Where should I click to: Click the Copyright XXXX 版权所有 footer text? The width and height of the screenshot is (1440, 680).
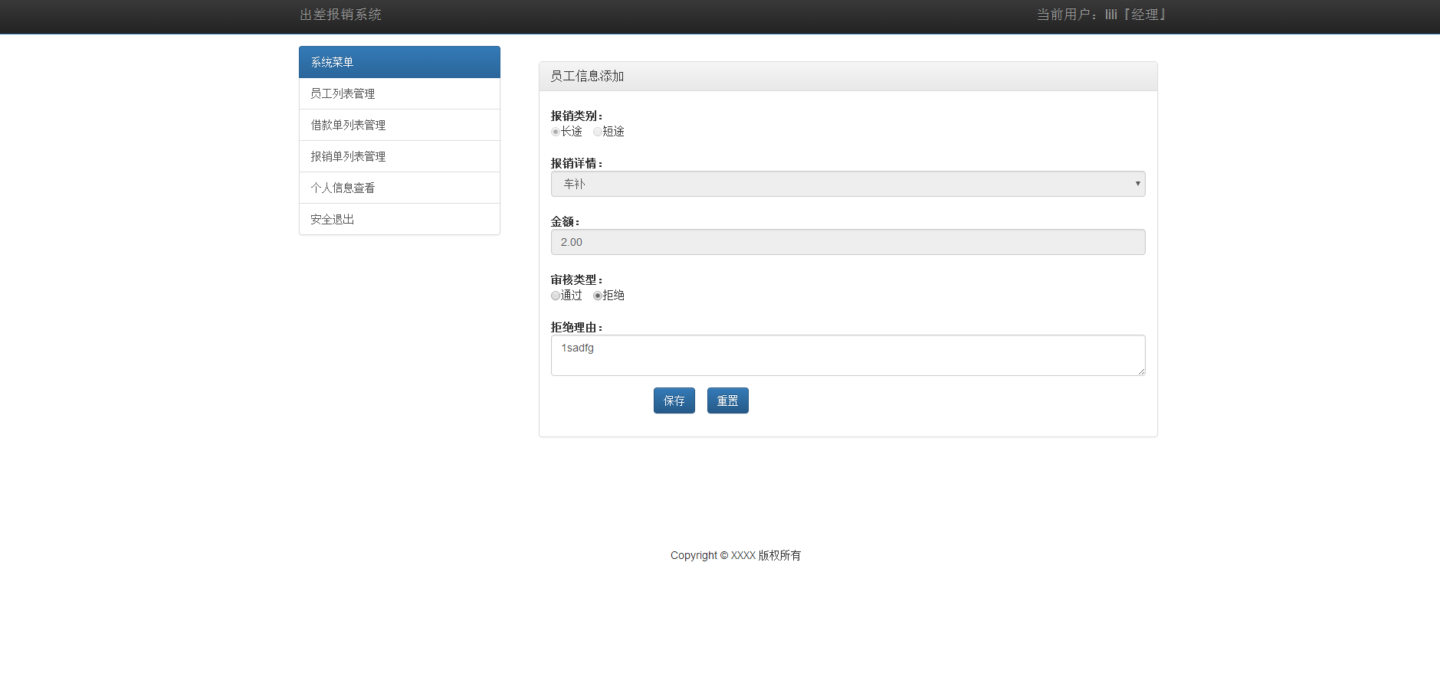click(736, 555)
